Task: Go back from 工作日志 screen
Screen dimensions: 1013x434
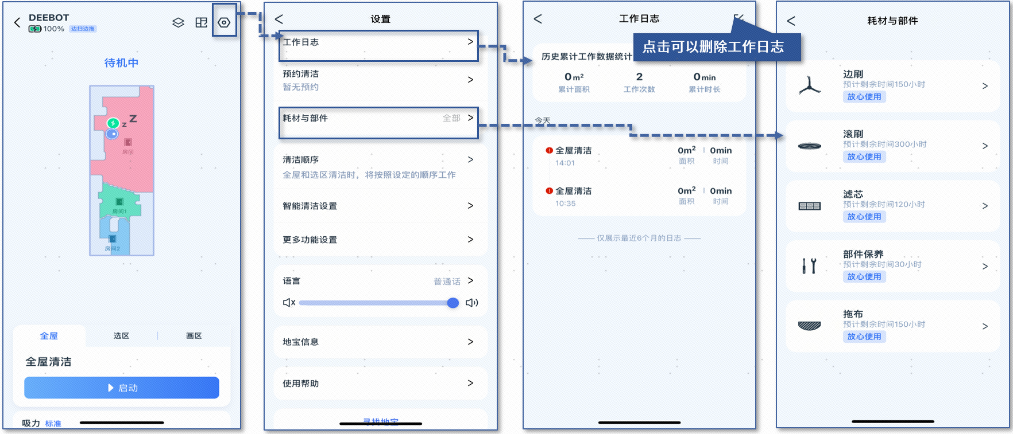Action: 538,19
